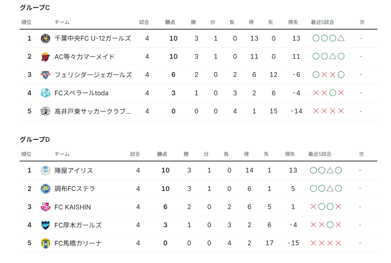
Task: Click the グループD section heading
Action: (35, 139)
